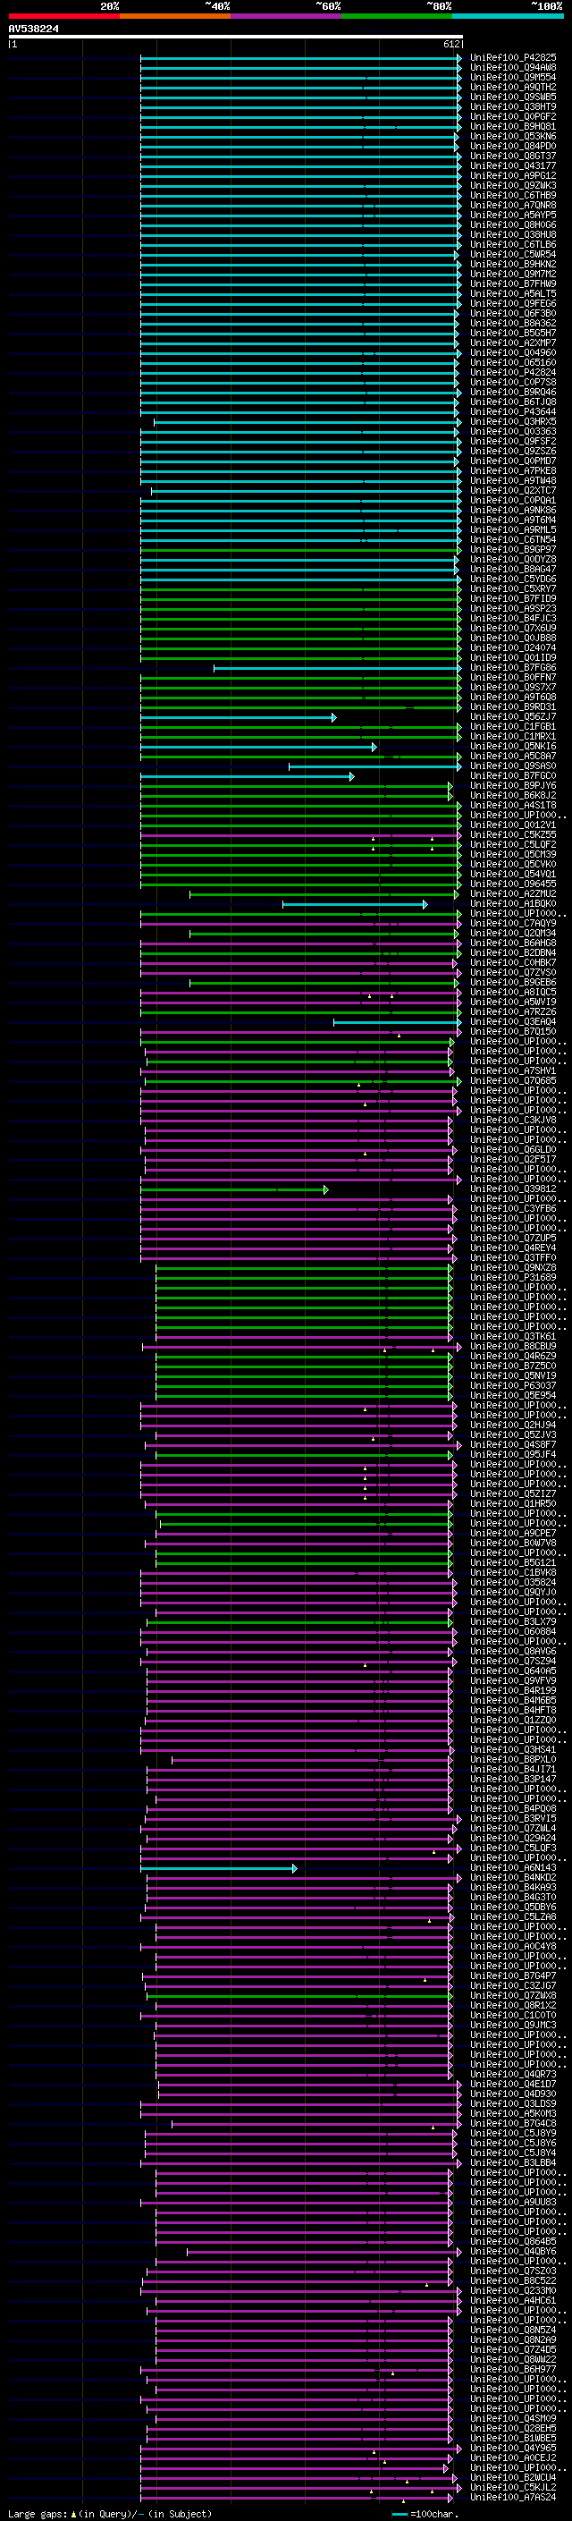Select hit label UniRef100_B9HKN2
The image size is (572, 2521).
coord(513,264)
